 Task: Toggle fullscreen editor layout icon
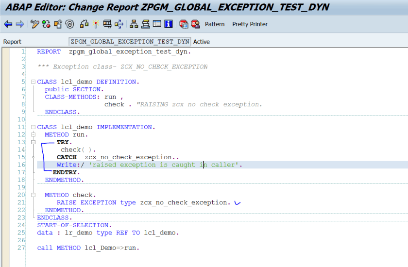click(x=157, y=24)
